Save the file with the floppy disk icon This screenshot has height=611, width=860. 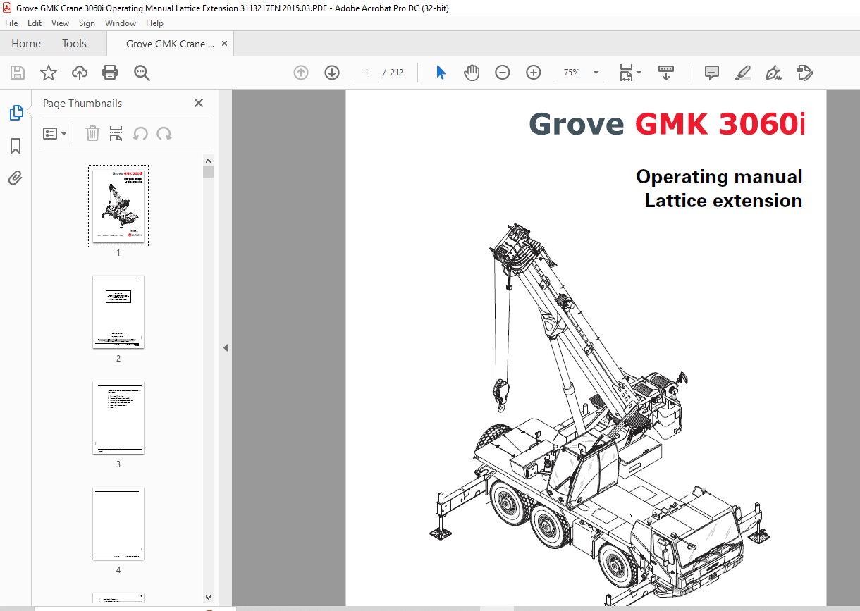click(x=18, y=73)
